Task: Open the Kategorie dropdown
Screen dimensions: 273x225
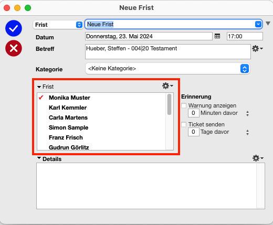Action: (167, 69)
